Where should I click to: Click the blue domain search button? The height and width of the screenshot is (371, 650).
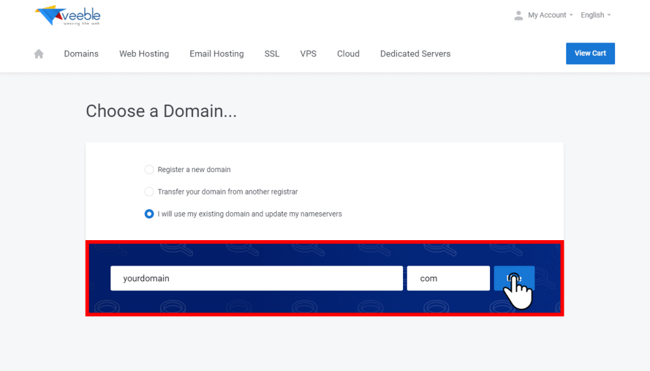(x=514, y=278)
